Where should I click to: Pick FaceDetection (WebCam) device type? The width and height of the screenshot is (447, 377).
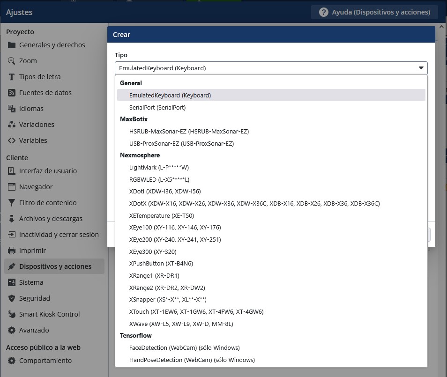tap(184, 347)
